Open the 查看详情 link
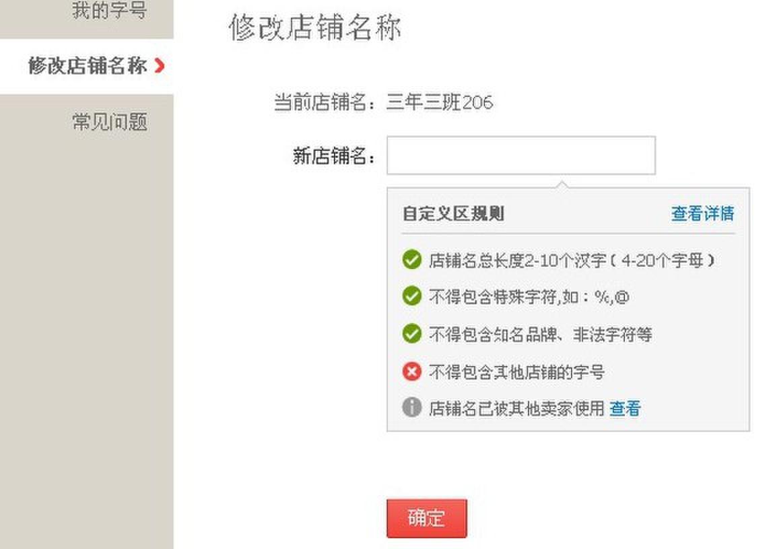The width and height of the screenshot is (773, 549). (702, 213)
